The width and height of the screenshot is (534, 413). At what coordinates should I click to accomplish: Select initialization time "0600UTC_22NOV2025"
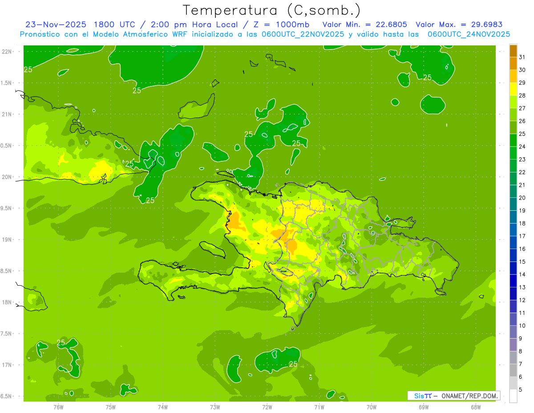click(303, 34)
